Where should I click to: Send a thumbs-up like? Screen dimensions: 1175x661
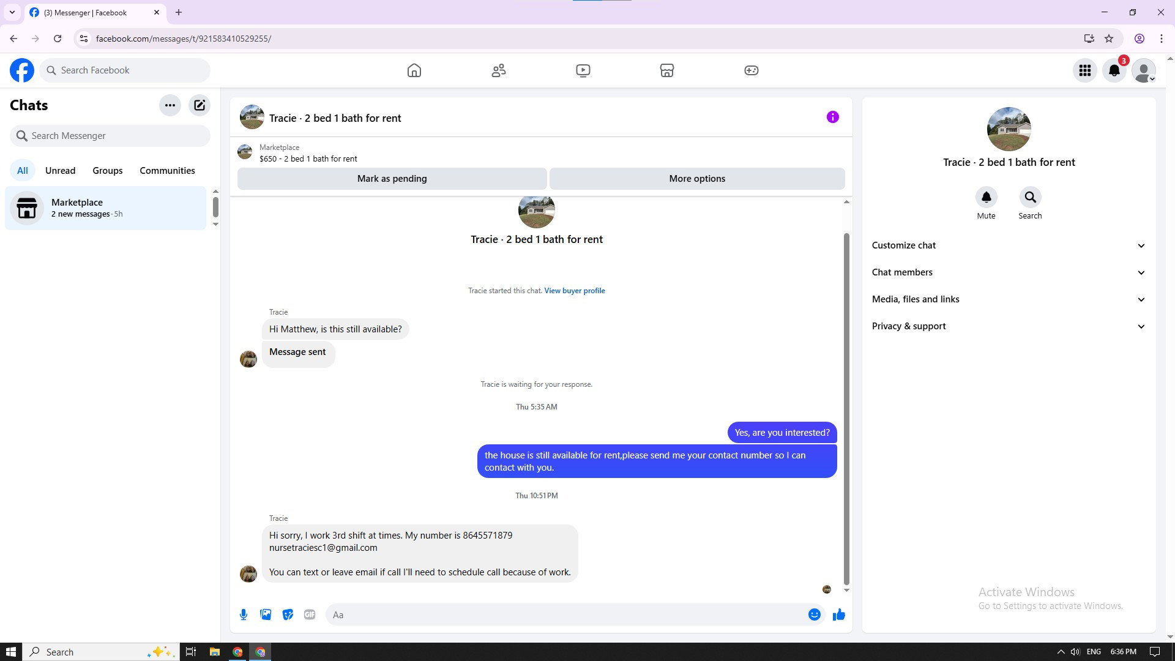point(838,614)
